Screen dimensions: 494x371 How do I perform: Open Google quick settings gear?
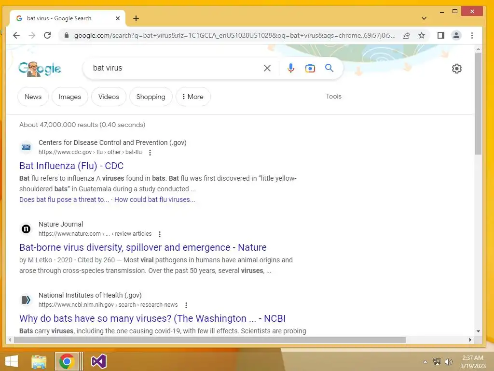coord(457,69)
